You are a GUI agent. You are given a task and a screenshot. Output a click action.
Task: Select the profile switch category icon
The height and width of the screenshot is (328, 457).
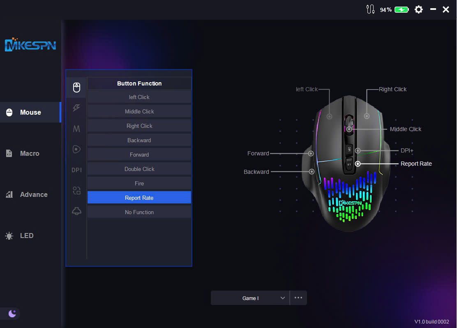[x=76, y=191]
